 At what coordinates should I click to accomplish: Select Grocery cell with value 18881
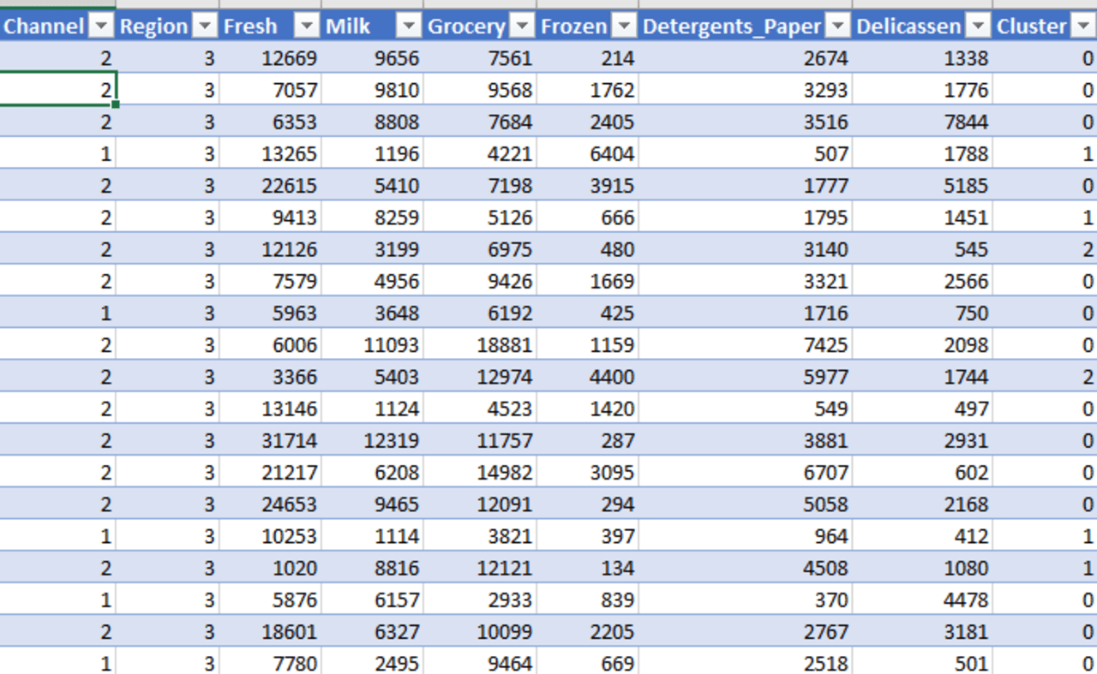[480, 345]
